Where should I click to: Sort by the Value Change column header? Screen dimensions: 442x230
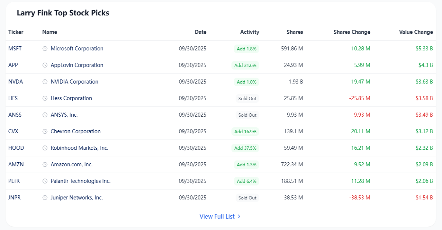pos(416,32)
